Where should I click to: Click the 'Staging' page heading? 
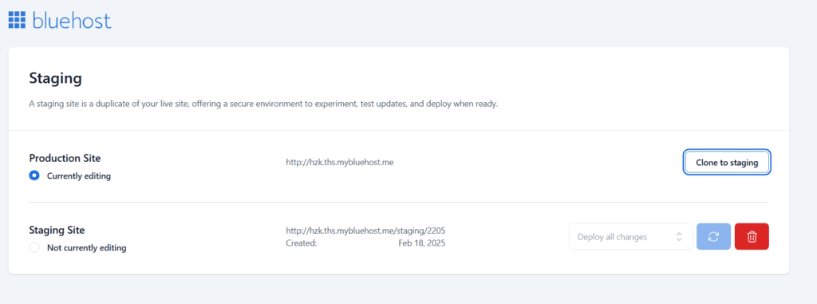(x=55, y=79)
